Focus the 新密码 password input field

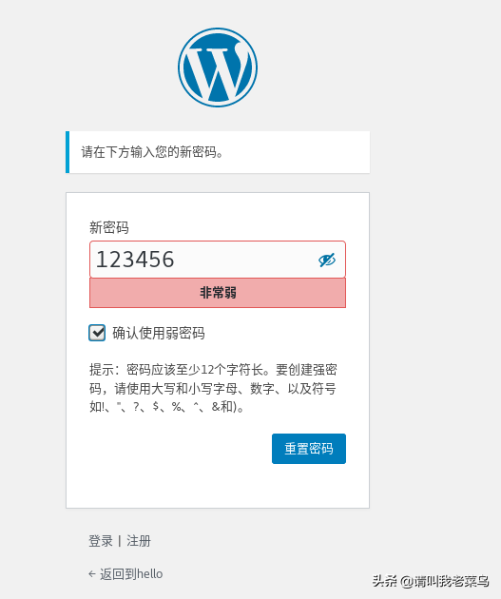click(218, 260)
